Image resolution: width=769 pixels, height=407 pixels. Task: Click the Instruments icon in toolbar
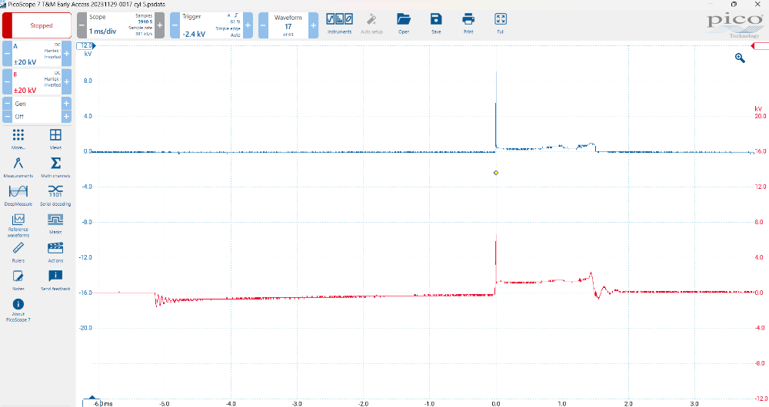[x=339, y=22]
